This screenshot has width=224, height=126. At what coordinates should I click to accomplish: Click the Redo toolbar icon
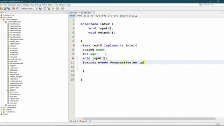click(x=17, y=8)
